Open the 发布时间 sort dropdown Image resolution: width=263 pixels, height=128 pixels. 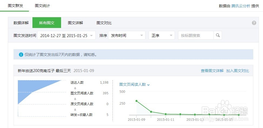(x=126, y=35)
